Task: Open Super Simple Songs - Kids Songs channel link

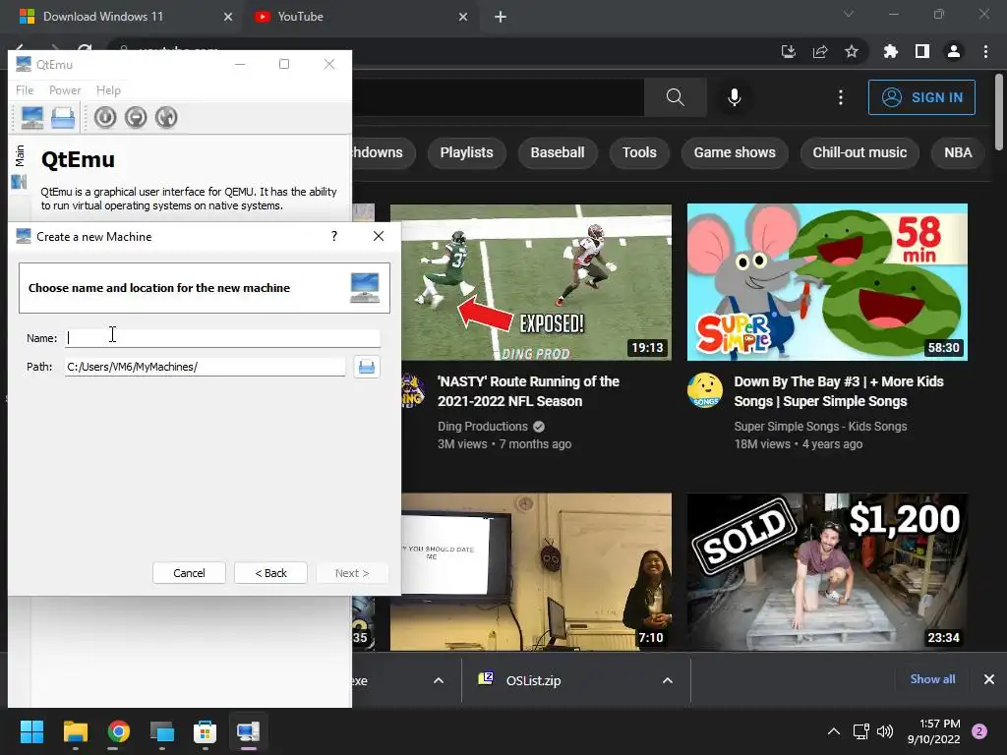Action: pyautogui.click(x=820, y=427)
